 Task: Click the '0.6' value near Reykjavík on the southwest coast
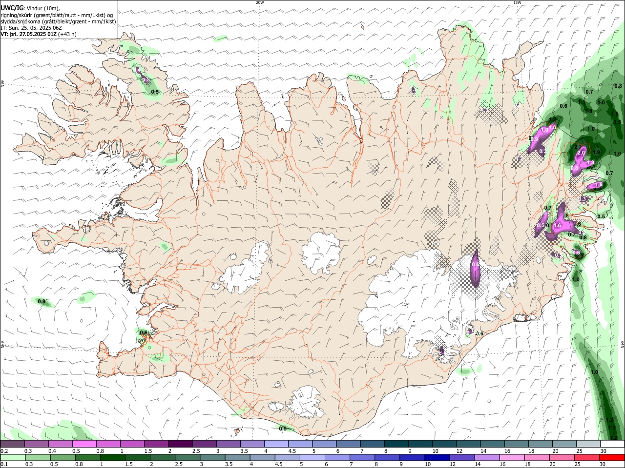click(x=144, y=333)
